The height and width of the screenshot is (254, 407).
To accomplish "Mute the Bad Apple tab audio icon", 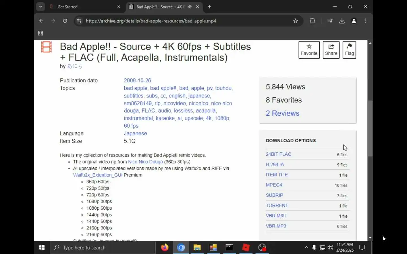I will [190, 7].
